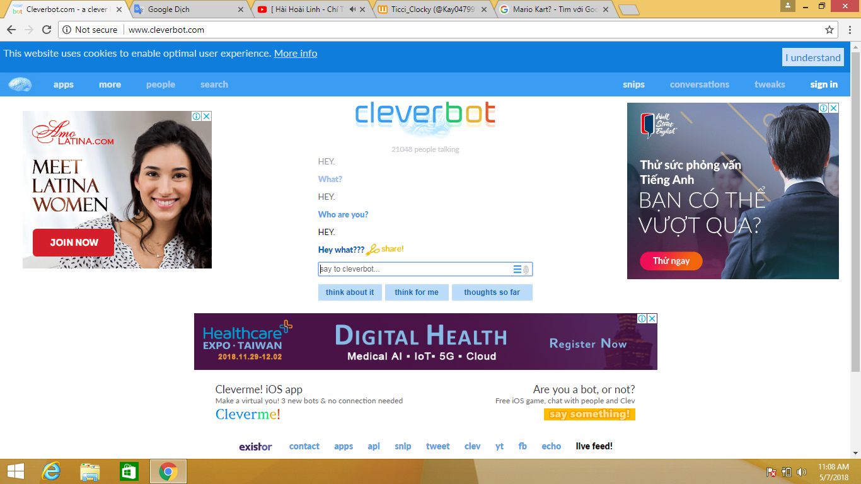The height and width of the screenshot is (484, 861).
Task: Open the taskbar clock showing 11:08 AM
Action: [x=833, y=472]
